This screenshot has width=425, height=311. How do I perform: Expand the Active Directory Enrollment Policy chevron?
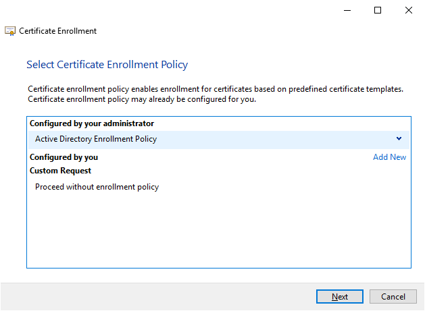point(399,139)
